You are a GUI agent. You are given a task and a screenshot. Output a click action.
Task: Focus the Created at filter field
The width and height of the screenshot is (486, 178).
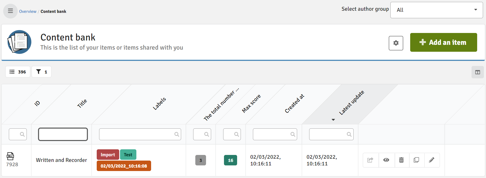coord(275,134)
